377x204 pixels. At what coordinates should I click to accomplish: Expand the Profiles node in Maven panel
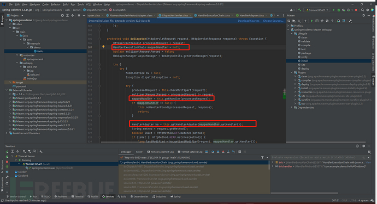point(288,26)
